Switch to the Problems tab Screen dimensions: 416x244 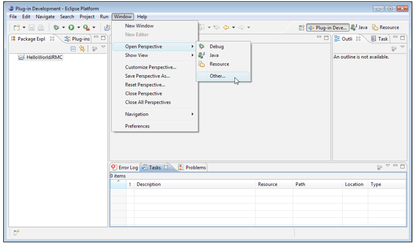(x=192, y=168)
